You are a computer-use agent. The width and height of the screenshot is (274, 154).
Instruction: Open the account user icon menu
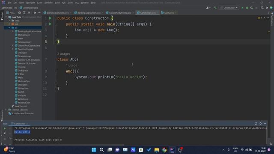[208, 8]
